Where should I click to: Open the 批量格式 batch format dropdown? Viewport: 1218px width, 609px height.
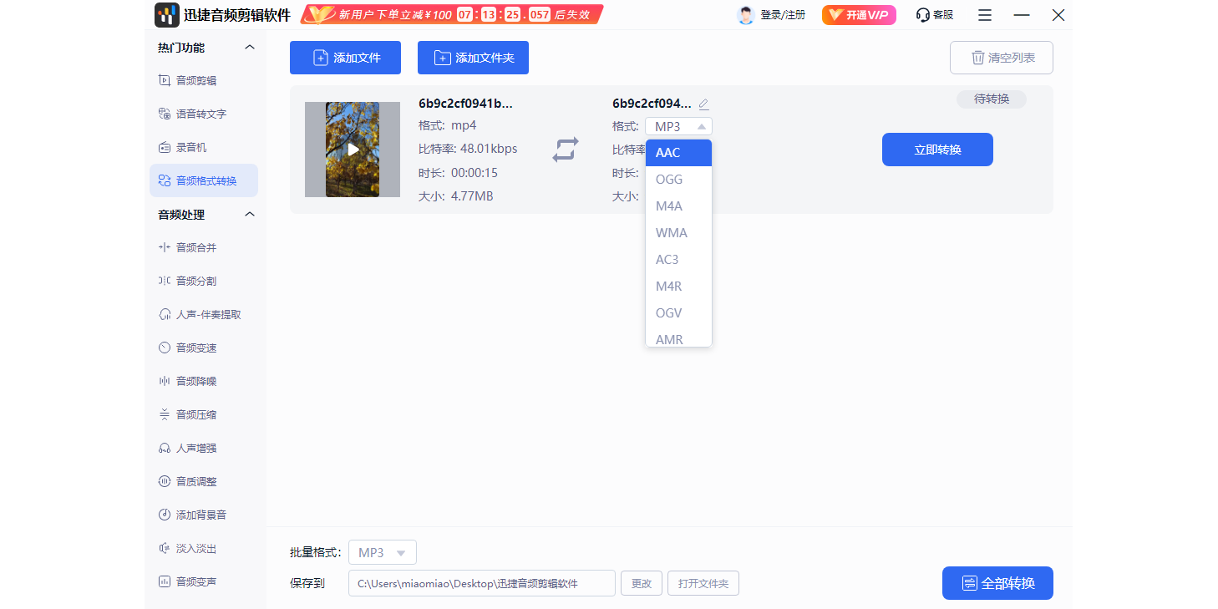[382, 552]
